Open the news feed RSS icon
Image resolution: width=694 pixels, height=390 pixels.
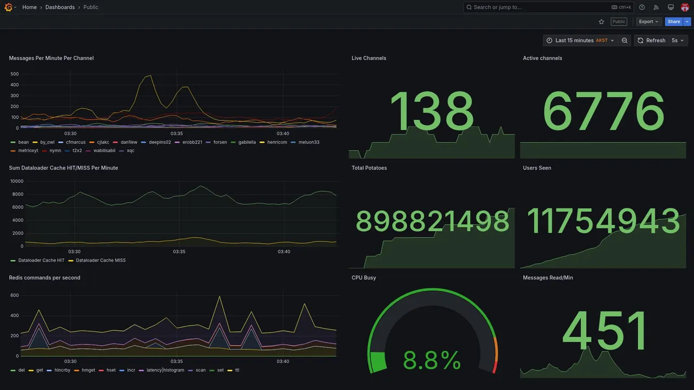click(656, 7)
